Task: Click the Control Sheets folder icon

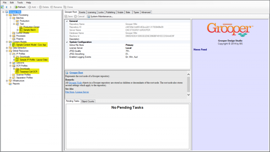Action: point(14,33)
